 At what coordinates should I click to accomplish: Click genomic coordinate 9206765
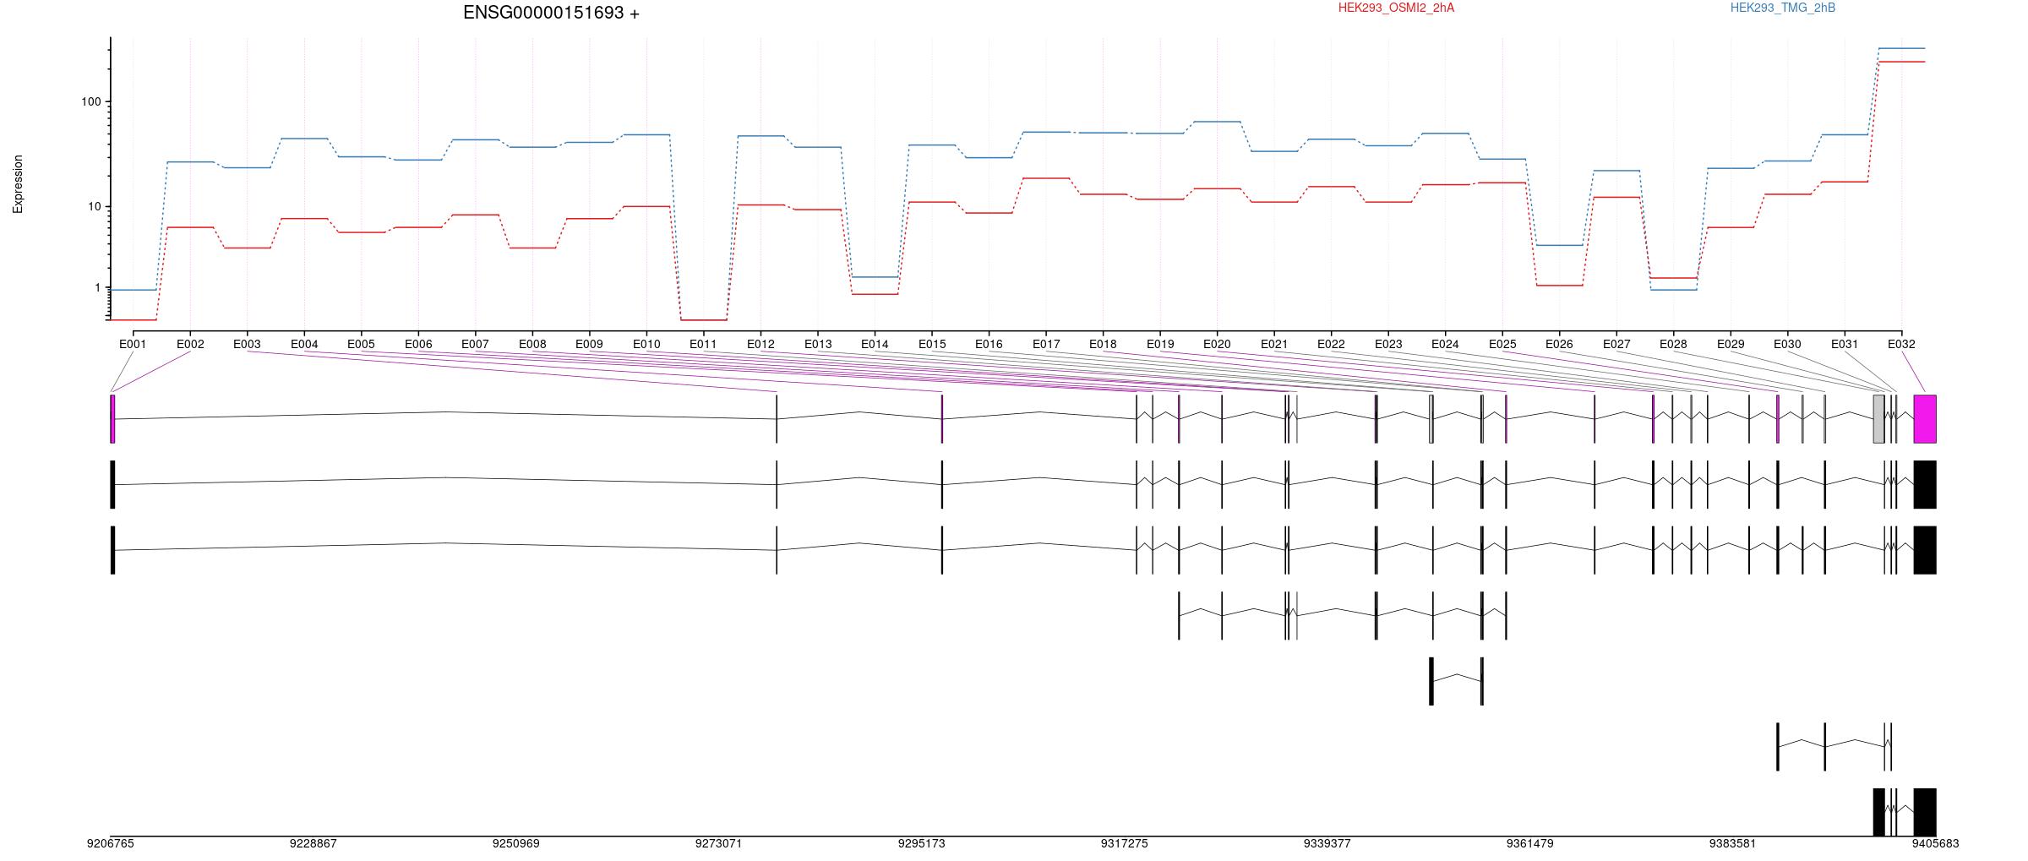[111, 843]
